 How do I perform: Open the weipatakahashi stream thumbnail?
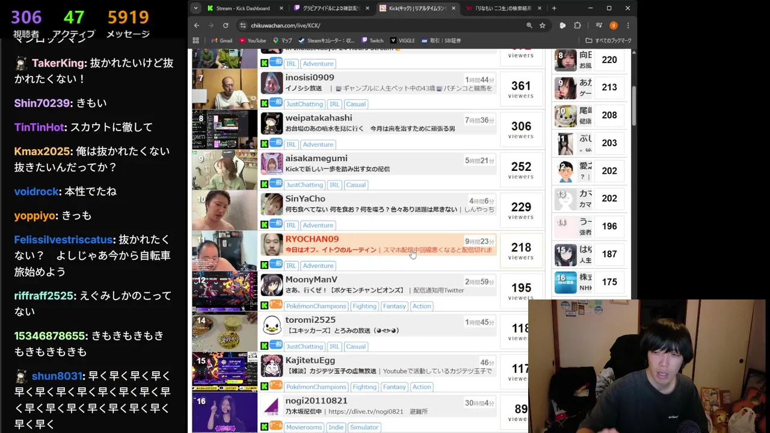click(x=224, y=129)
